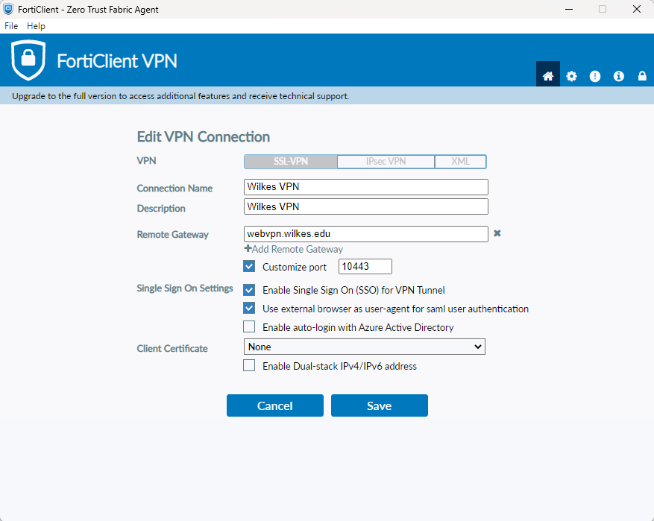Open the About info icon
The width and height of the screenshot is (654, 521).
(x=618, y=76)
